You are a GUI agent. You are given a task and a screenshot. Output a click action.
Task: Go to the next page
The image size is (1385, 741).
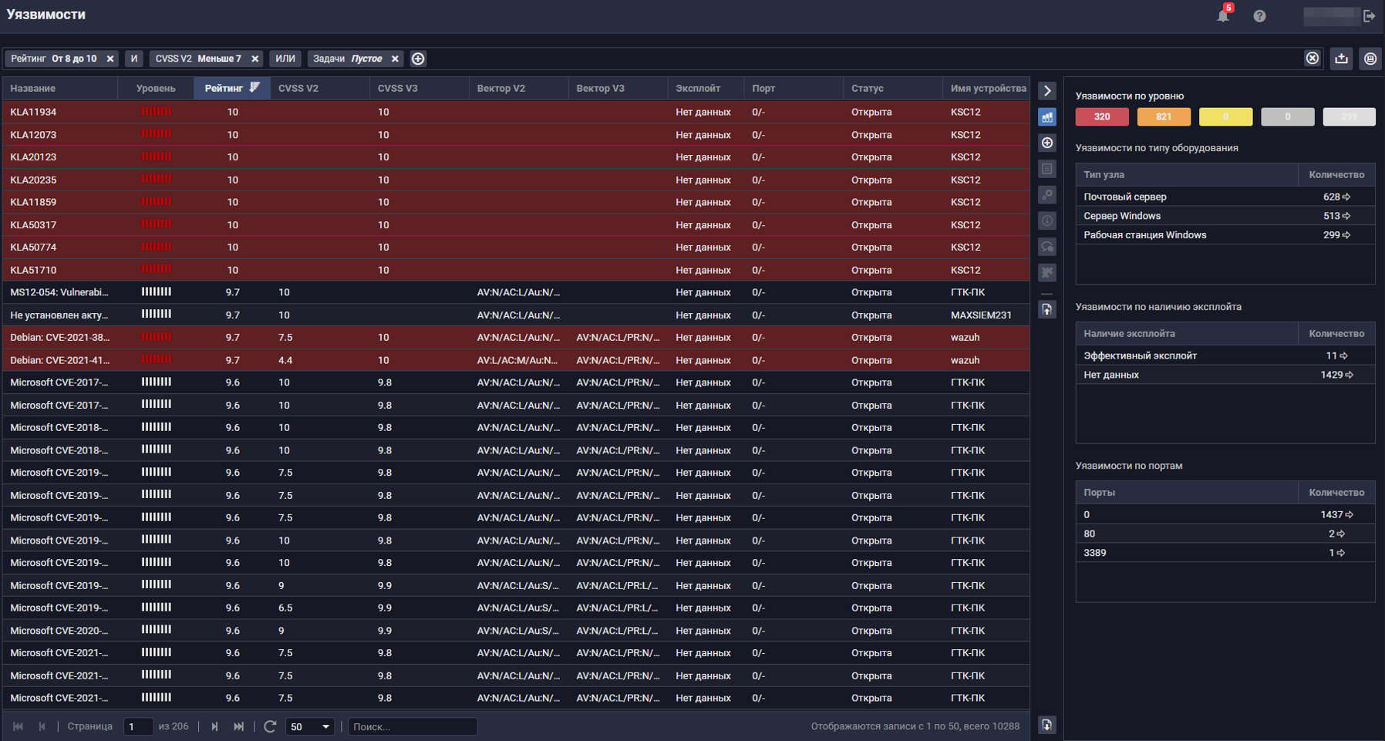point(214,726)
